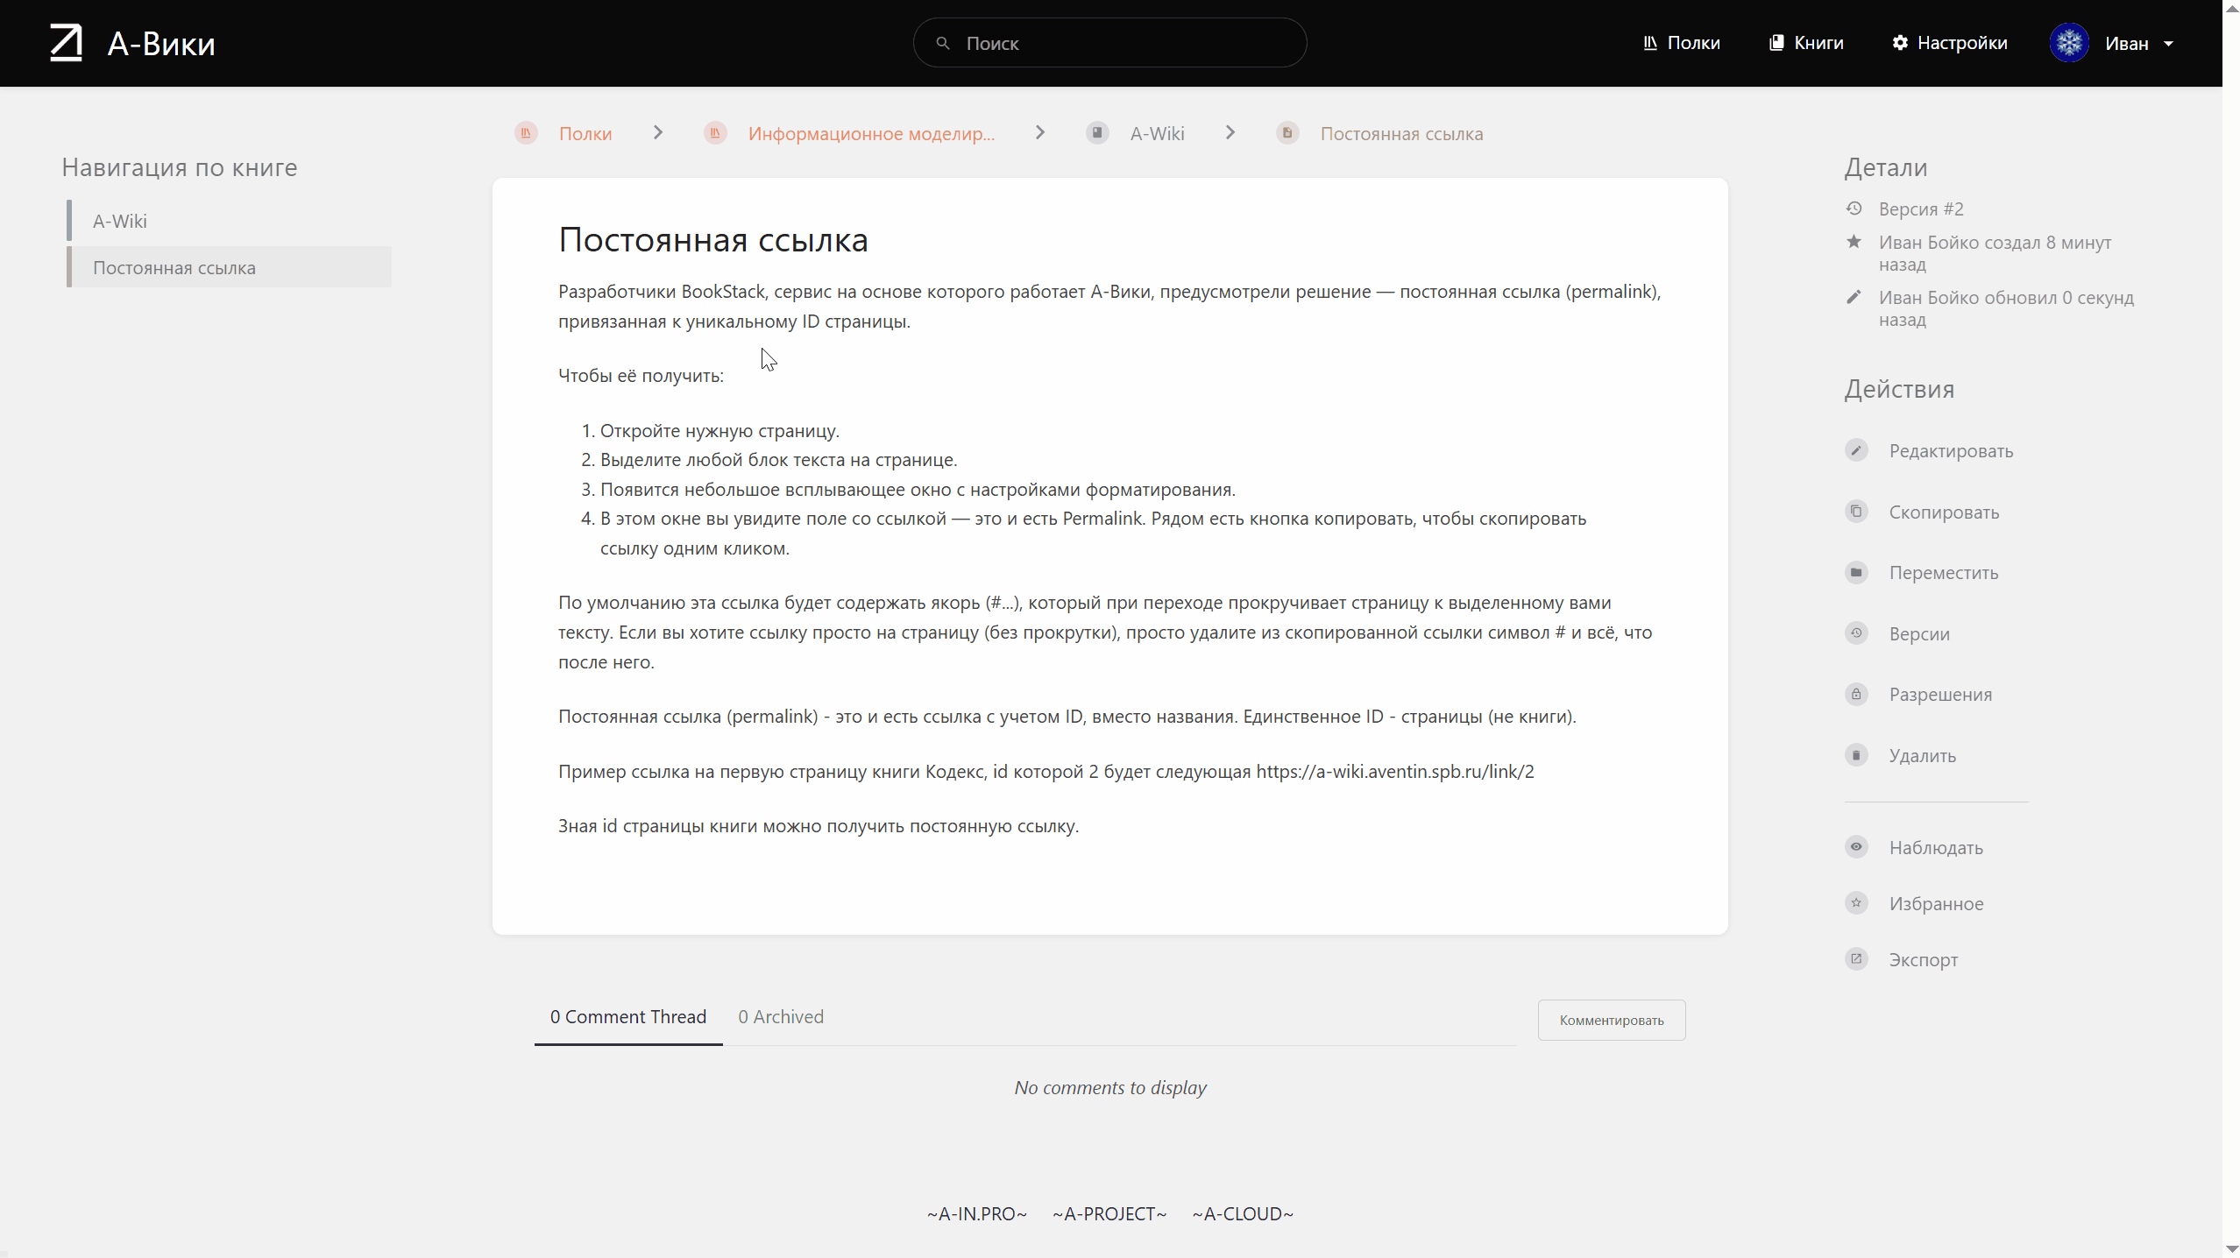Select A-Wiki in book navigation
The width and height of the screenshot is (2240, 1258).
(230, 221)
